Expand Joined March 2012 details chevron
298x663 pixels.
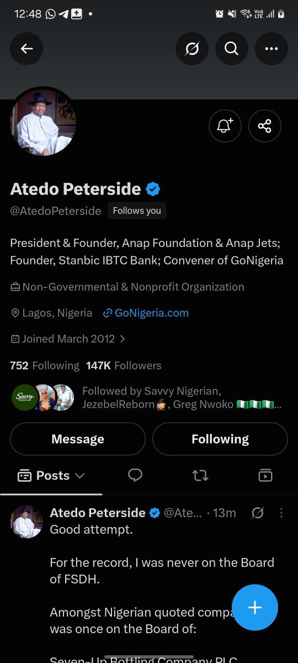pos(123,339)
